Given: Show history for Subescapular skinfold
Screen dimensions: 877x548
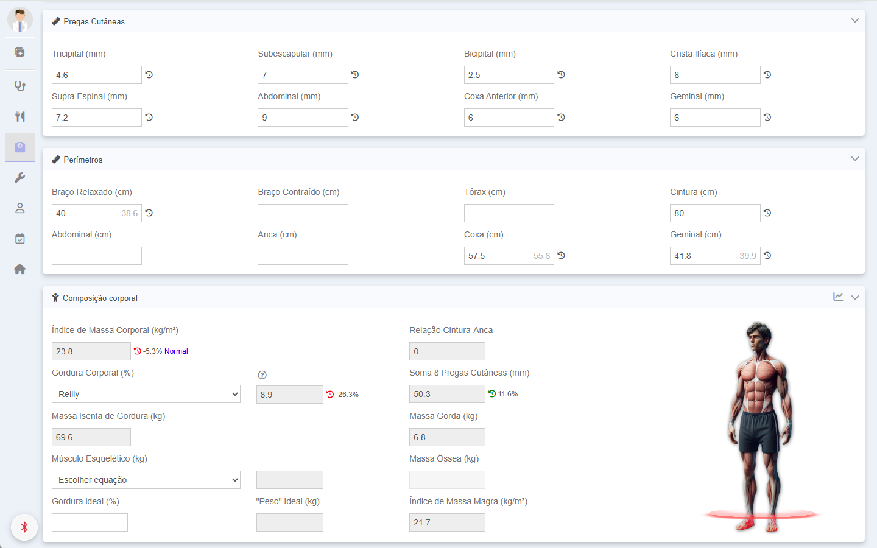Looking at the screenshot, I should point(355,75).
